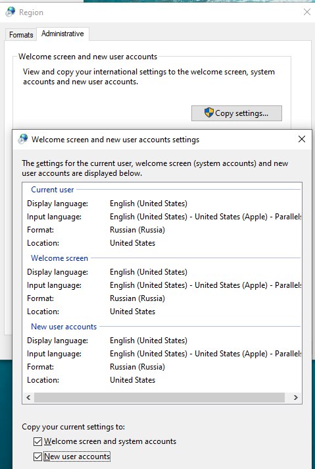
Task: Click Welcome screen Input language value
Action: click(205, 285)
